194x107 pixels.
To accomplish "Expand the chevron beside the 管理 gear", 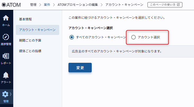I will pos(11,94).
